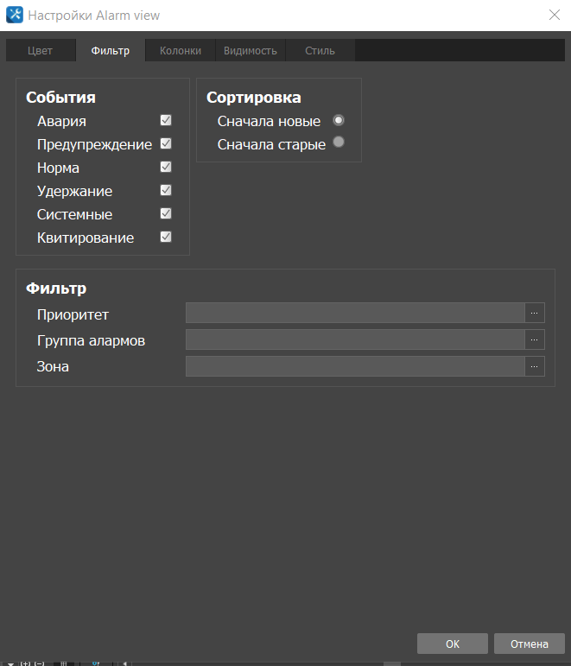The image size is (571, 666).
Task: Select Сначала новые sort option
Action: [339, 121]
